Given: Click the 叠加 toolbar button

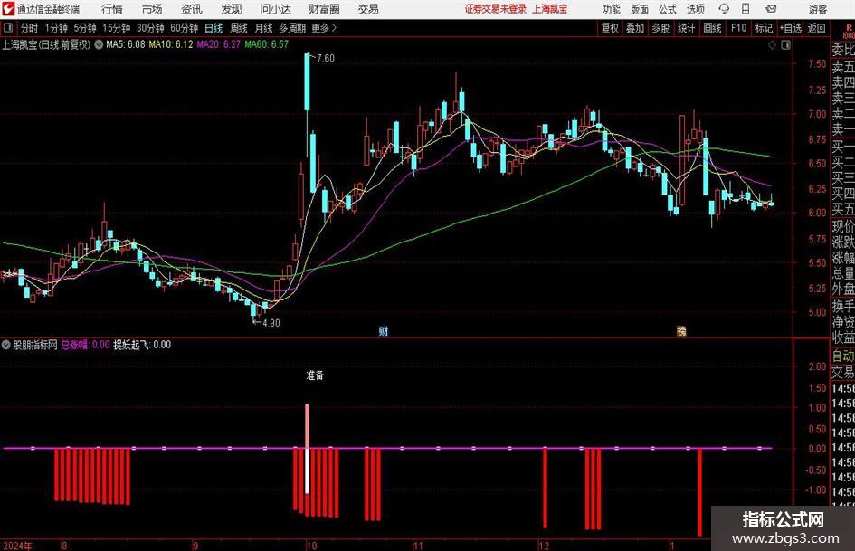Looking at the screenshot, I should coord(635,28).
